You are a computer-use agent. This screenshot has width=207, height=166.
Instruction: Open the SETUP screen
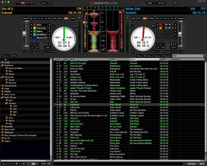click(161, 3)
